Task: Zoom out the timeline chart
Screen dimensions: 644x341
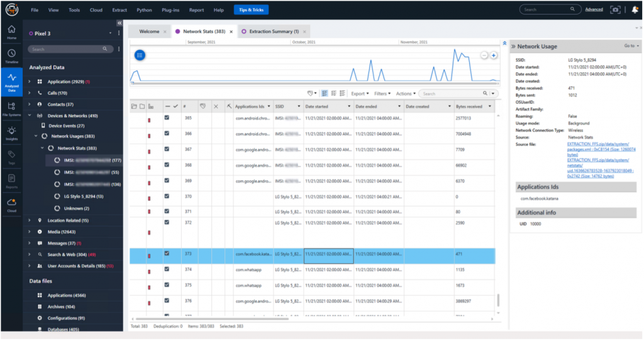Action: (x=484, y=55)
